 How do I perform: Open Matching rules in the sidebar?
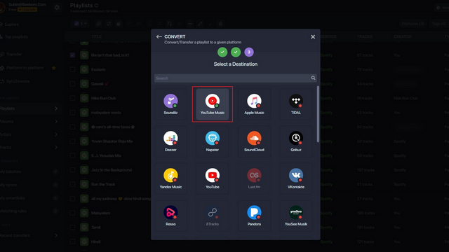[13, 211]
